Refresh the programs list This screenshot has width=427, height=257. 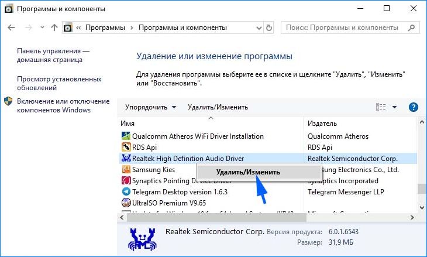click(x=269, y=28)
